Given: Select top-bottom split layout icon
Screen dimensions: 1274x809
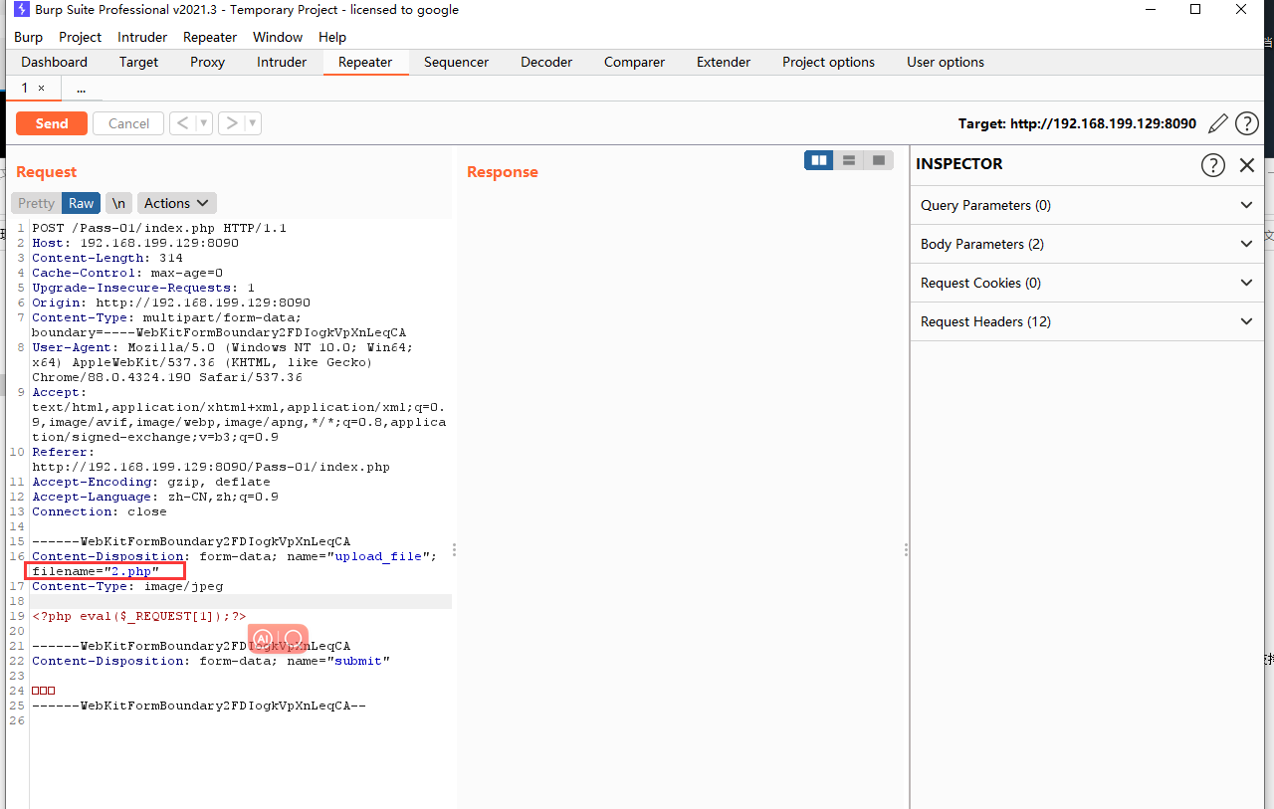Looking at the screenshot, I should [x=849, y=160].
